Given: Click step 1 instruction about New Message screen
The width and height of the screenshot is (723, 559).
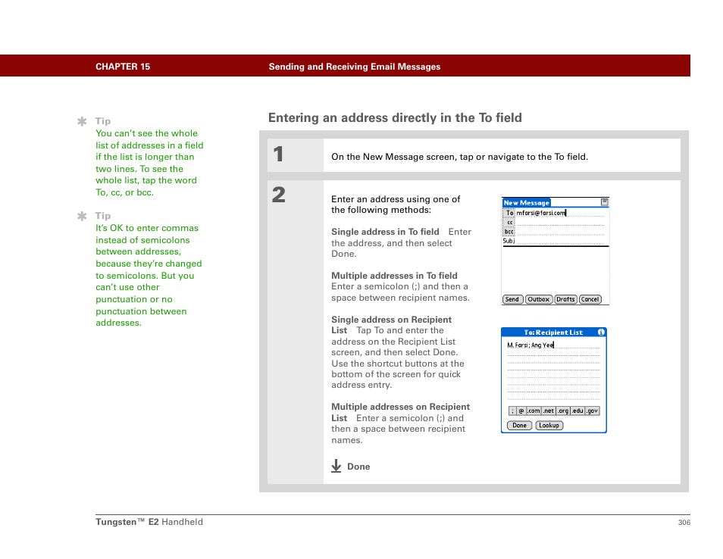Looking at the screenshot, I should [x=460, y=157].
